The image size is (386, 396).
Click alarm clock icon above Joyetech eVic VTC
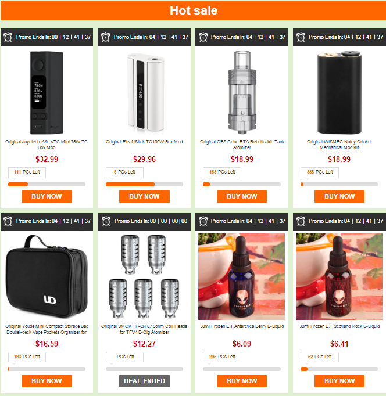[8, 37]
